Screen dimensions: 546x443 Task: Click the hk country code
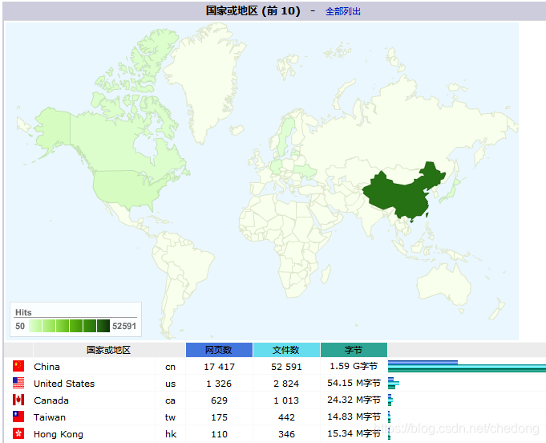click(171, 434)
